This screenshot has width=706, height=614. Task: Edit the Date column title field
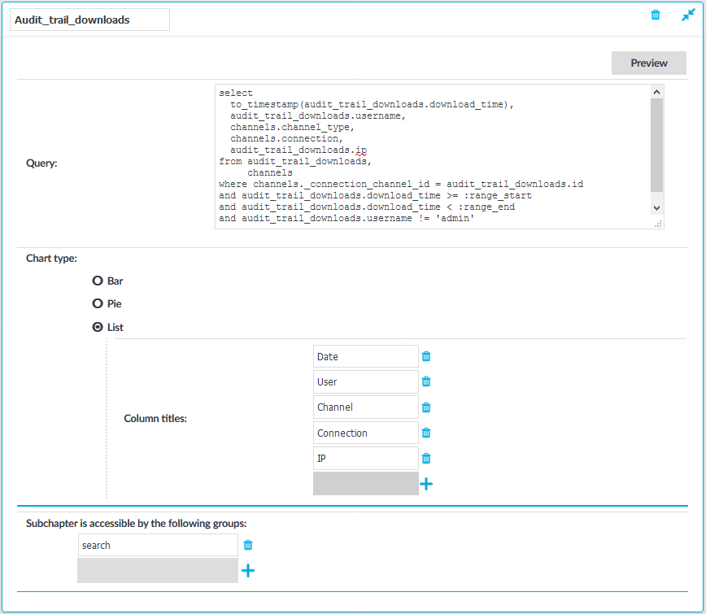click(x=366, y=356)
